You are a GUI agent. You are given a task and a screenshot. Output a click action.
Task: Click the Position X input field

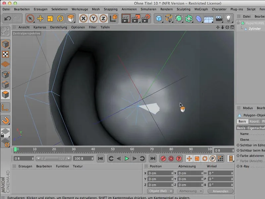coord(160,173)
